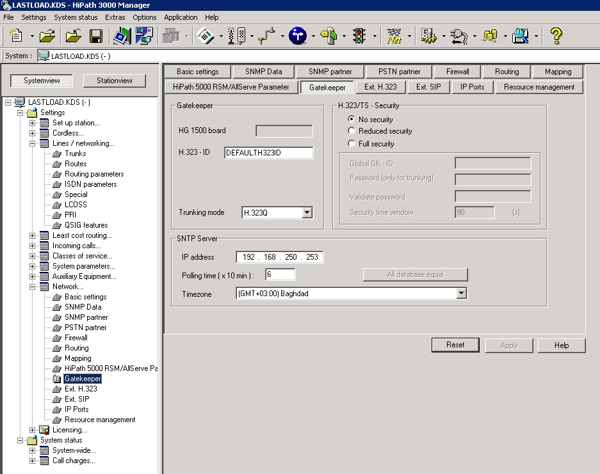Click the Gatekeeper tree item icon
Image resolution: width=600 pixels, height=474 pixels.
pyautogui.click(x=56, y=379)
